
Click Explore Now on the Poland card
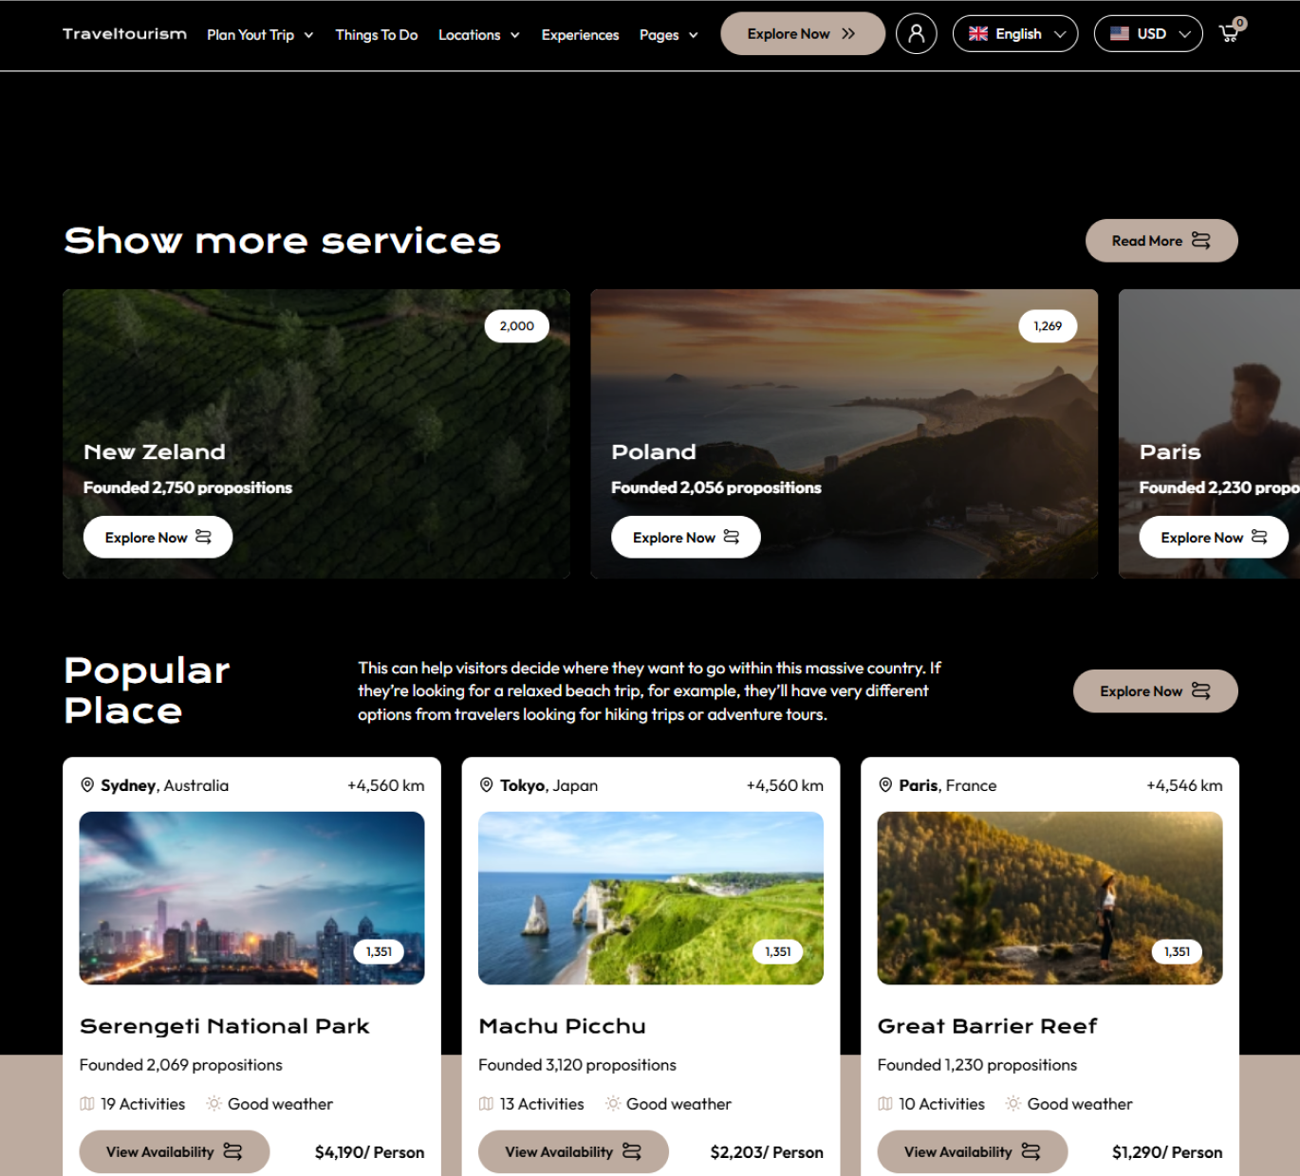(685, 538)
